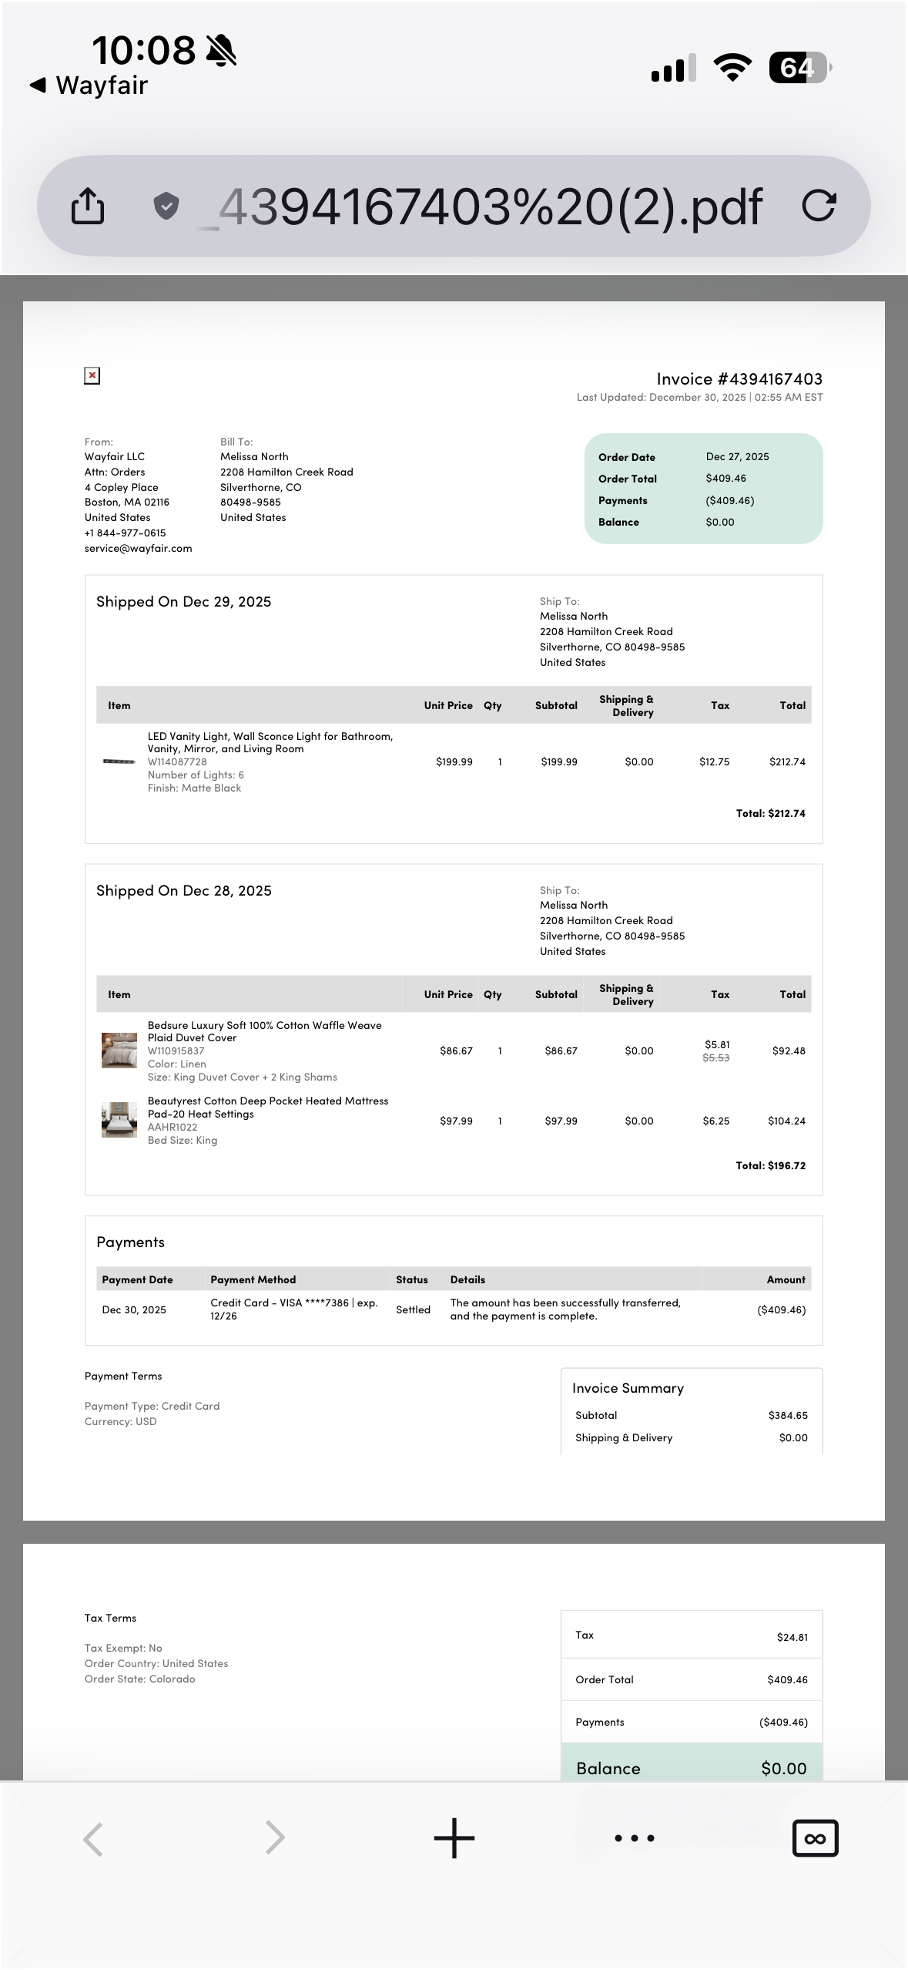This screenshot has height=1970, width=908.
Task: Tap the Beautyrest Mattress Pad thumbnail
Action: pos(119,1120)
